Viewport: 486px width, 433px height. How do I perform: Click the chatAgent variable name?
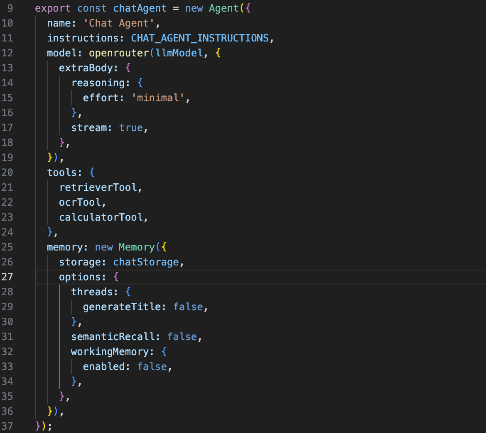140,8
